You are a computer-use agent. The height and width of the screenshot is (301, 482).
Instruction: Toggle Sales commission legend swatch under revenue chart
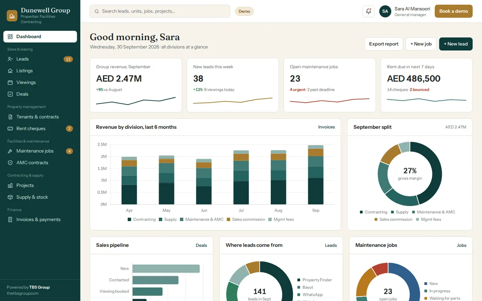[x=229, y=220]
